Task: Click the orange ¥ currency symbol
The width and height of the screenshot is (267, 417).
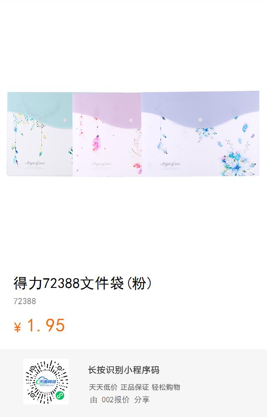Action: point(17,327)
